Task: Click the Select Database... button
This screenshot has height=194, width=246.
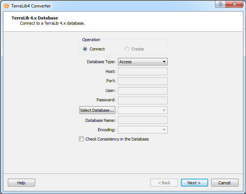Action: [97, 110]
